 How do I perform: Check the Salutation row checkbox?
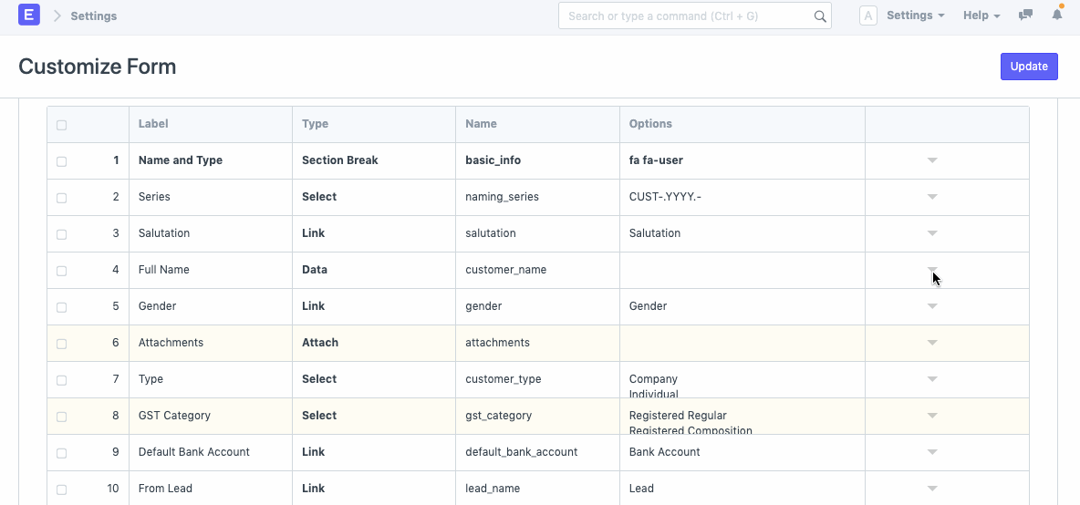click(62, 234)
